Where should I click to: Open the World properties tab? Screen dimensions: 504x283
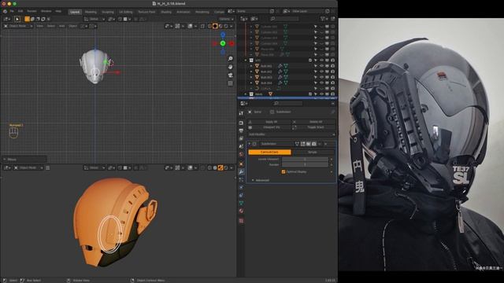[x=242, y=155]
